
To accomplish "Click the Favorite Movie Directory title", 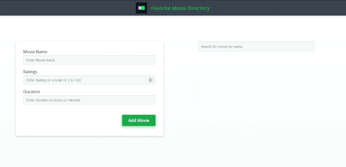I will pyautogui.click(x=180, y=8).
